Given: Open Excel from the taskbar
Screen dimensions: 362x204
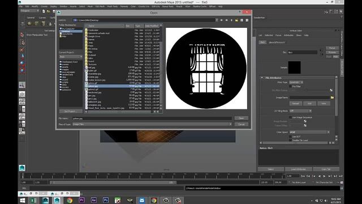Looking at the screenshot, I should click(x=33, y=200).
